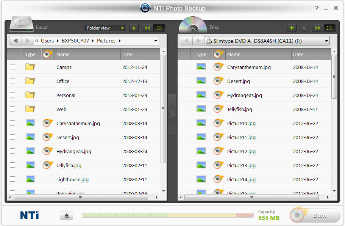
Task: Sort Local list by Name column
Action: (87, 54)
